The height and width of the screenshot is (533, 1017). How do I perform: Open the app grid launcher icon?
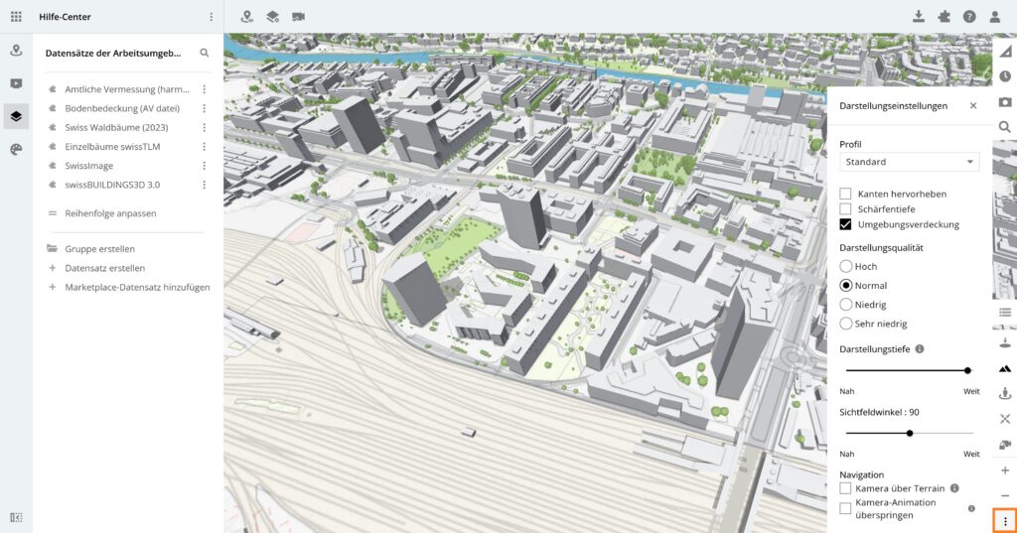[x=16, y=17]
